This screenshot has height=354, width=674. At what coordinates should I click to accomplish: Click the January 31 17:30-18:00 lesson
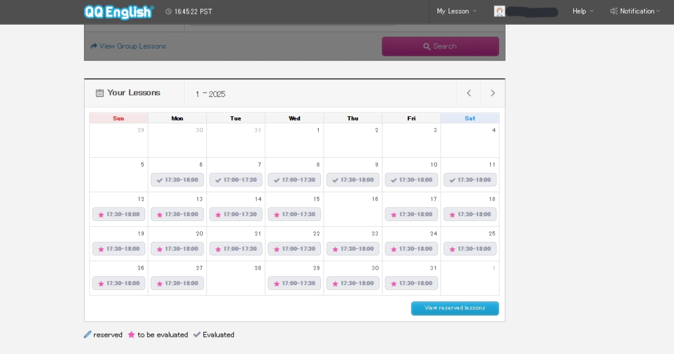pyautogui.click(x=412, y=283)
